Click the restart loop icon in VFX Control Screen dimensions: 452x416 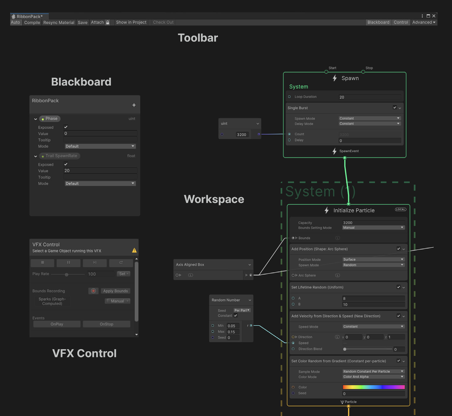click(x=121, y=263)
